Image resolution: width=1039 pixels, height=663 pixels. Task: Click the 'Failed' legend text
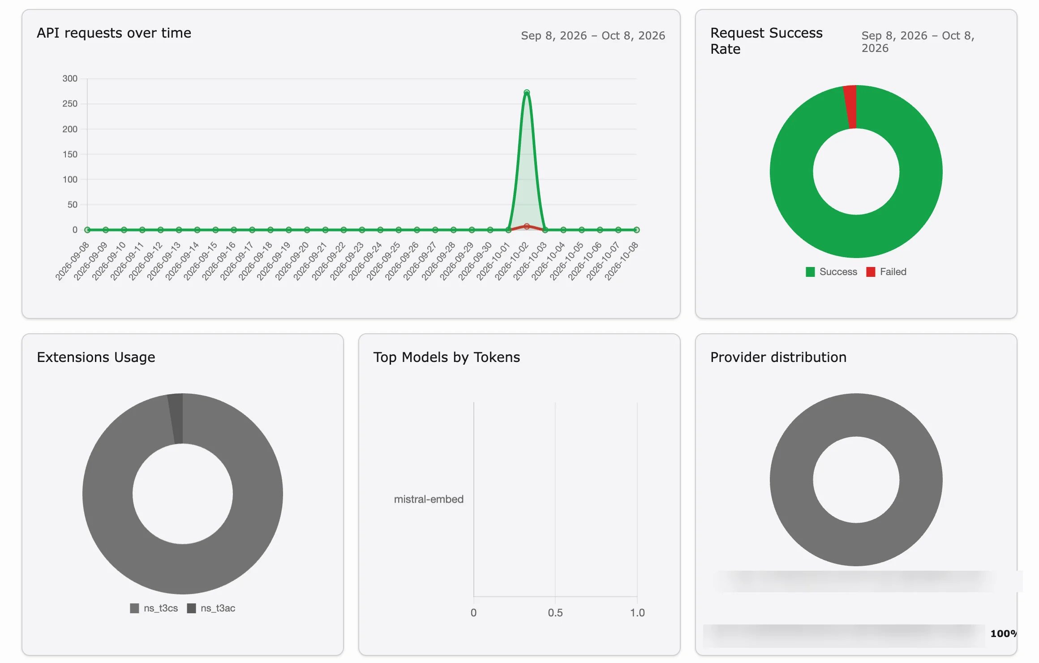pyautogui.click(x=893, y=272)
